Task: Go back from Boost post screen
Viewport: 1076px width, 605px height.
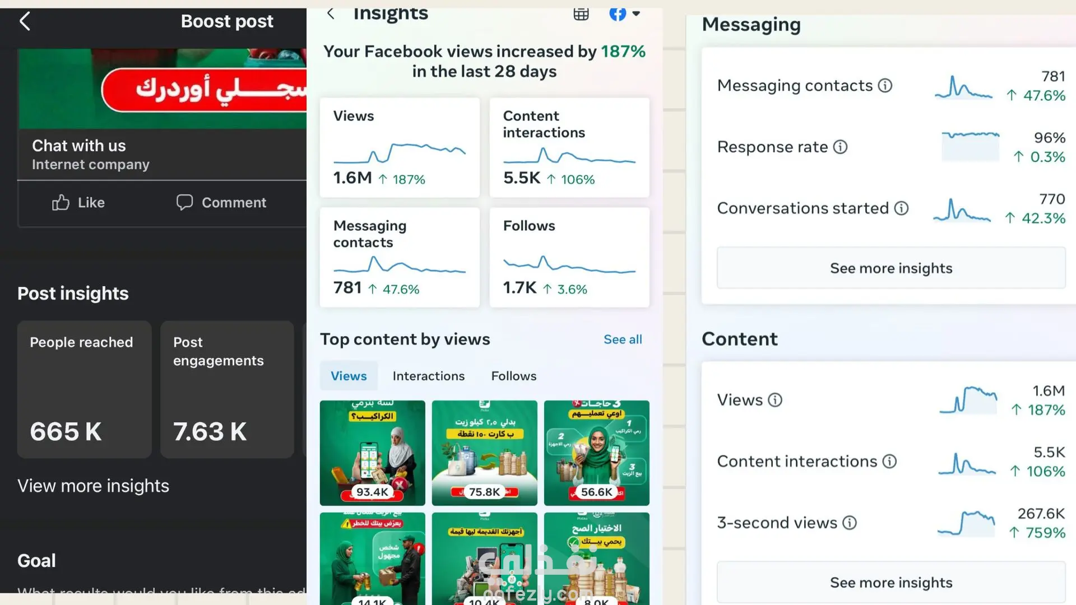Action: coord(25,21)
